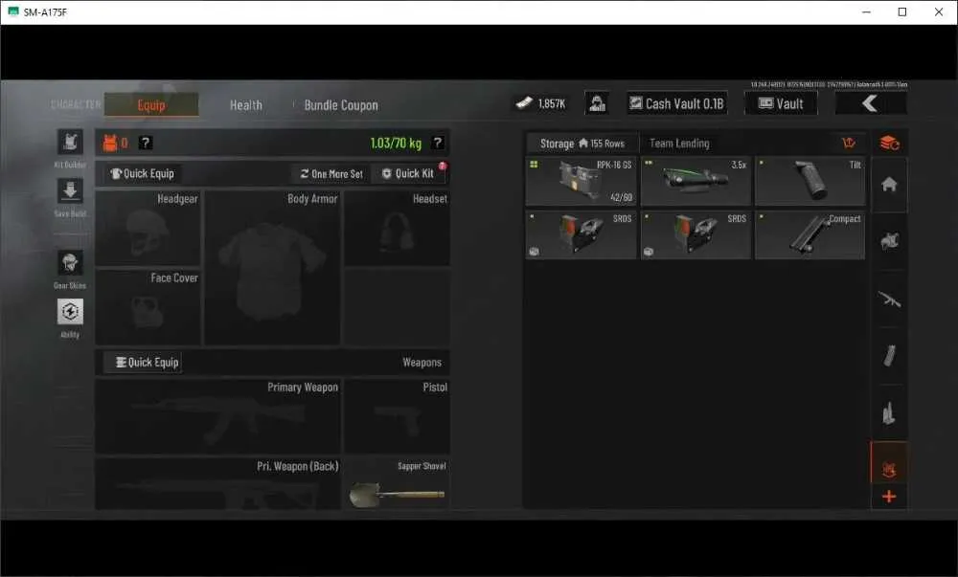Switch to the Health tab

245,105
